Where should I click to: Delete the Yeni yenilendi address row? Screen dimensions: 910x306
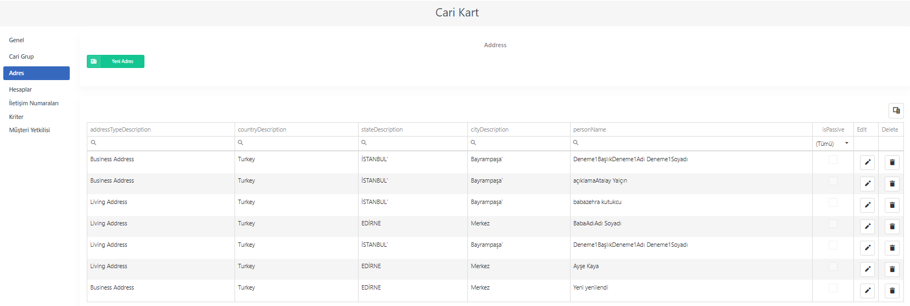coord(892,291)
